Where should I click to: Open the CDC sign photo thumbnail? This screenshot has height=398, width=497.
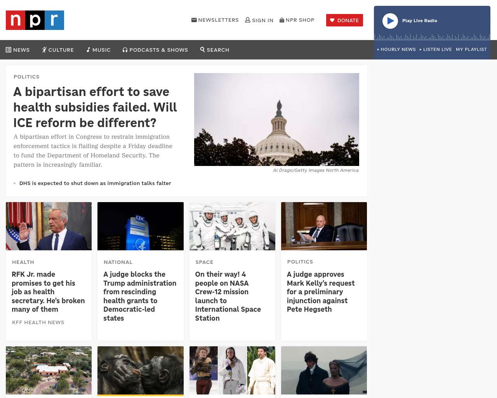tap(141, 226)
